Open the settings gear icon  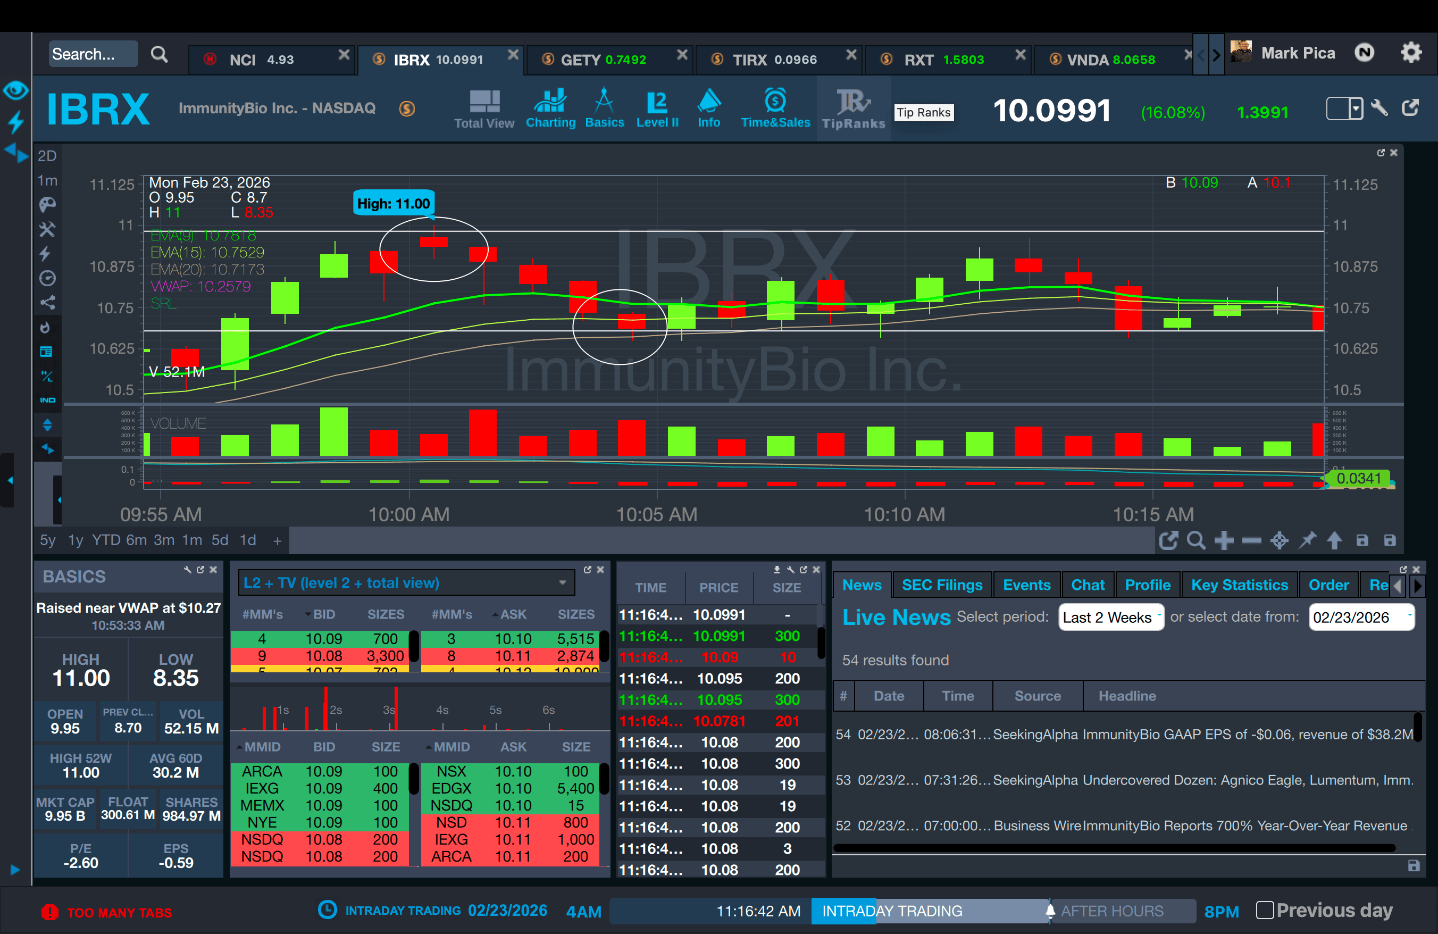[1410, 53]
